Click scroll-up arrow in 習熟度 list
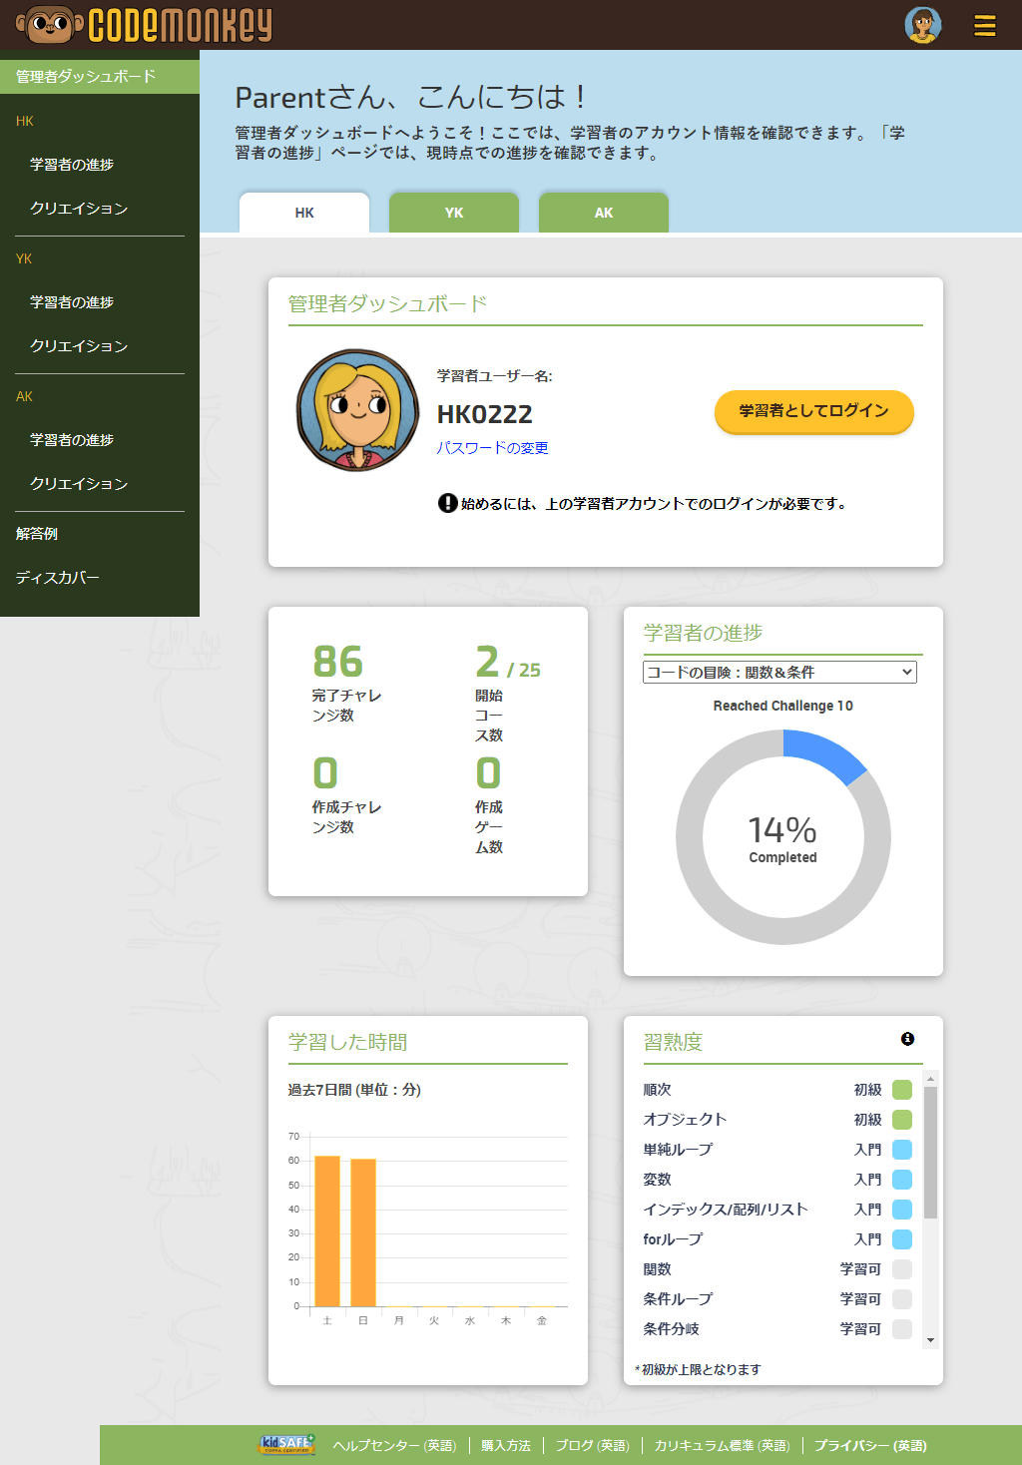The image size is (1022, 1465). pyautogui.click(x=930, y=1079)
